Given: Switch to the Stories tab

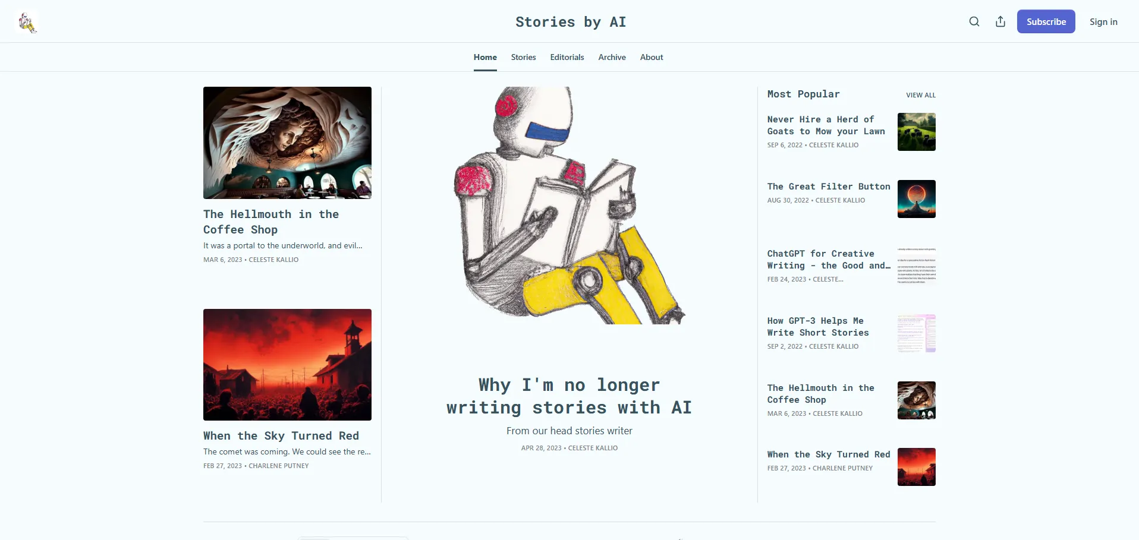Looking at the screenshot, I should point(523,58).
